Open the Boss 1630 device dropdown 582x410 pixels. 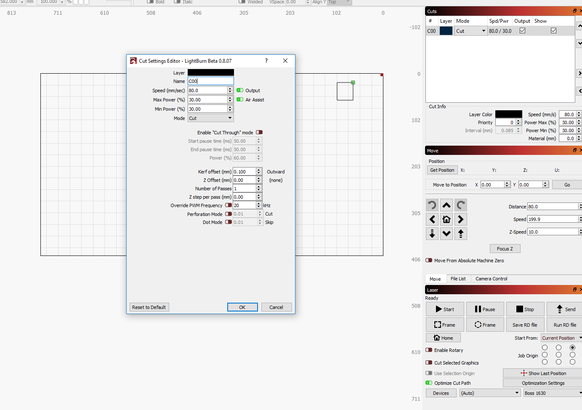[553, 393]
